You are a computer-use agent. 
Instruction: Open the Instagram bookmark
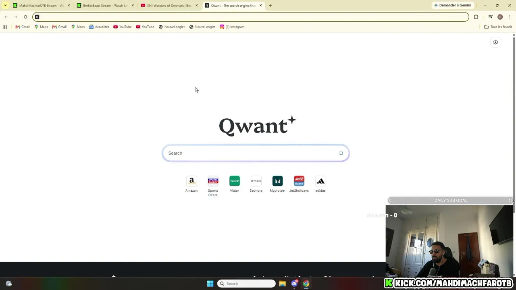232,27
